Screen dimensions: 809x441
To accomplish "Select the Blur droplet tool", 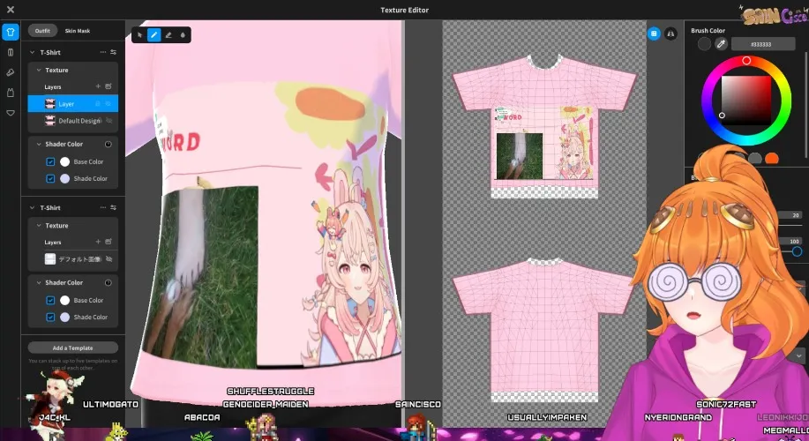I will [183, 35].
